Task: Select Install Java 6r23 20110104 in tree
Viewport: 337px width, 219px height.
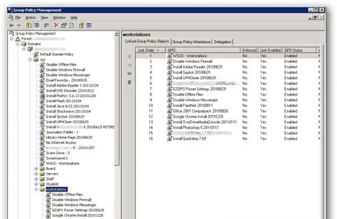Action: (68, 106)
